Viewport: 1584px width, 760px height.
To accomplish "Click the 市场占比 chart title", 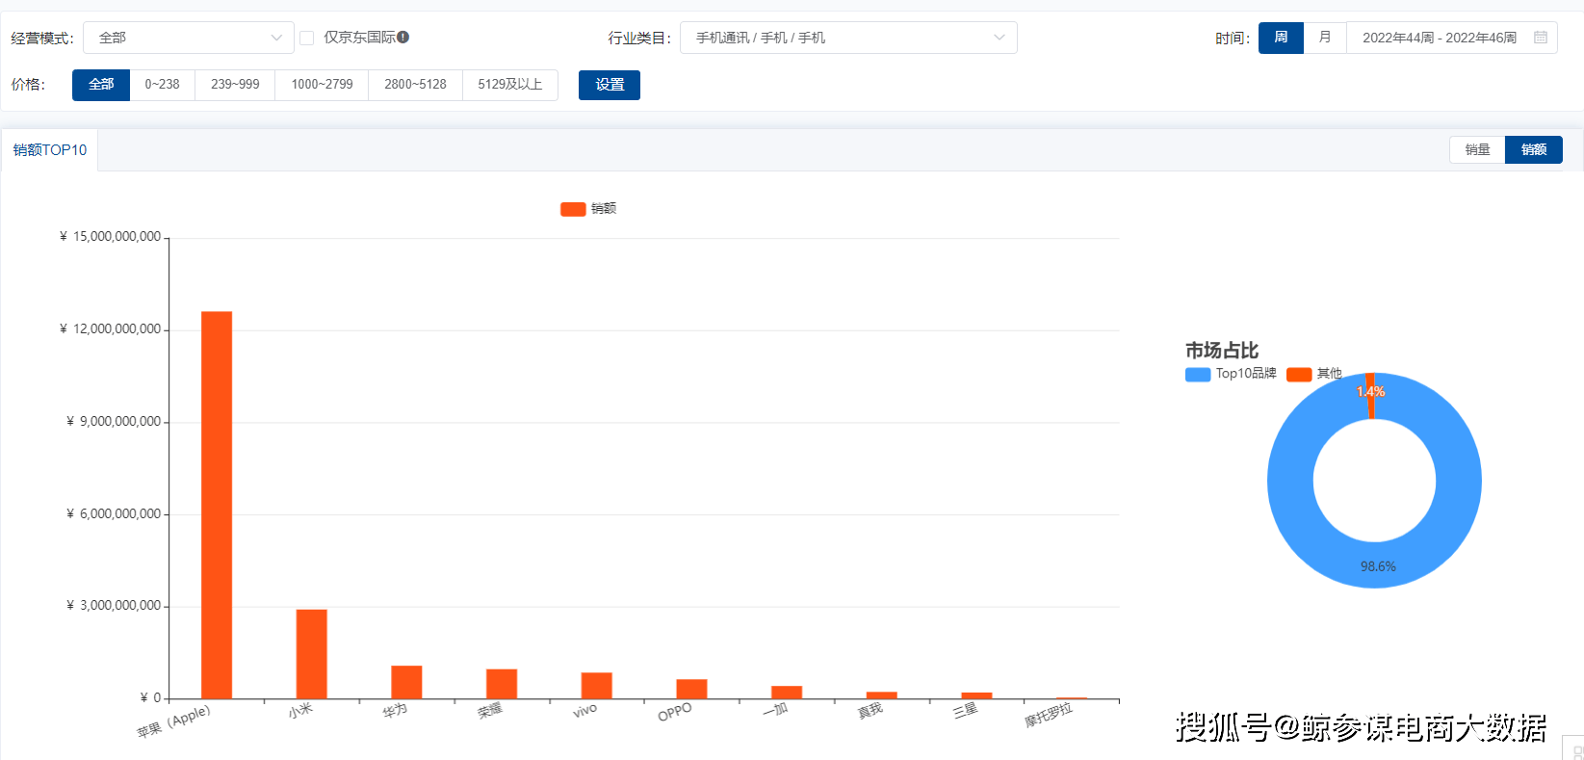I will pyautogui.click(x=1222, y=351).
